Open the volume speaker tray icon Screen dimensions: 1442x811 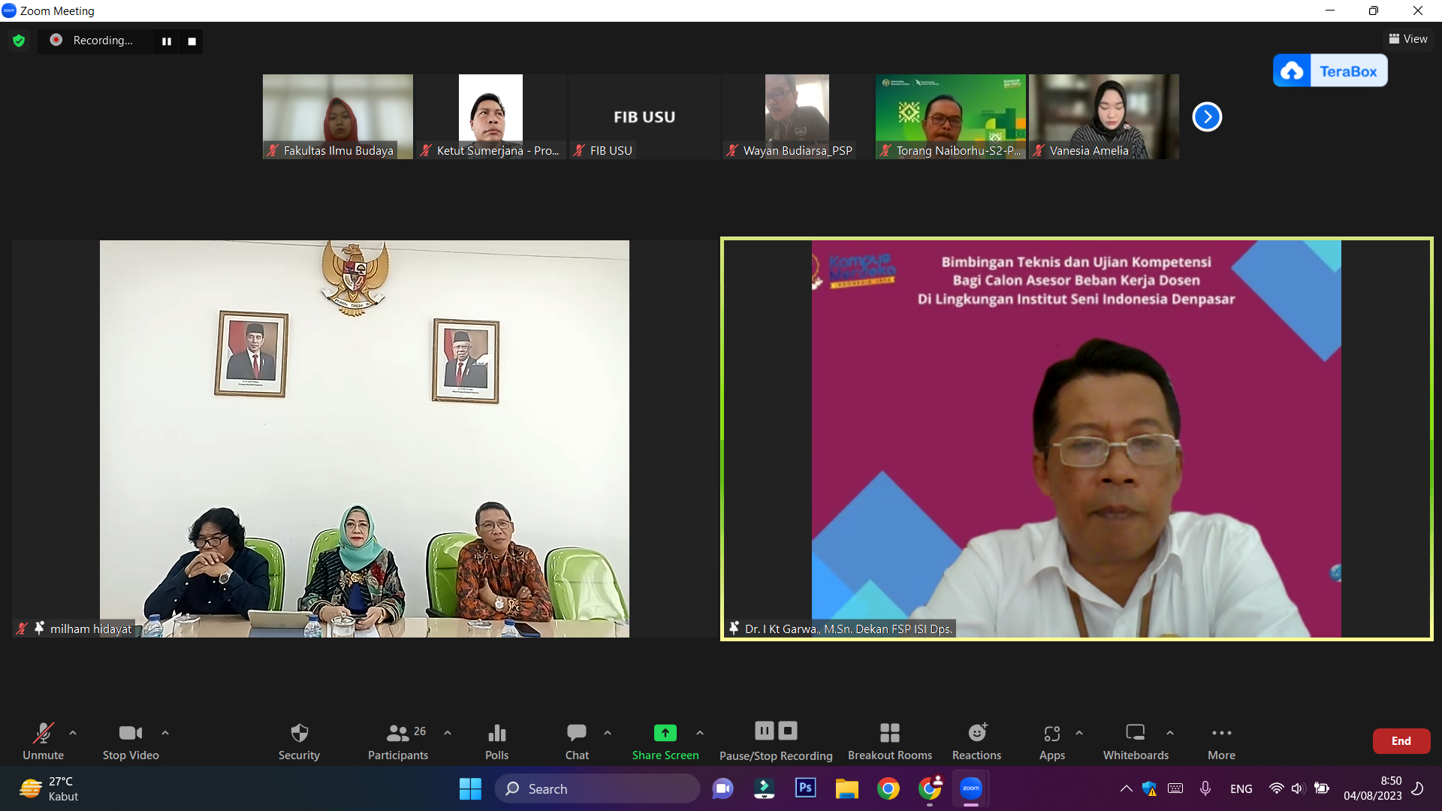pyautogui.click(x=1298, y=788)
